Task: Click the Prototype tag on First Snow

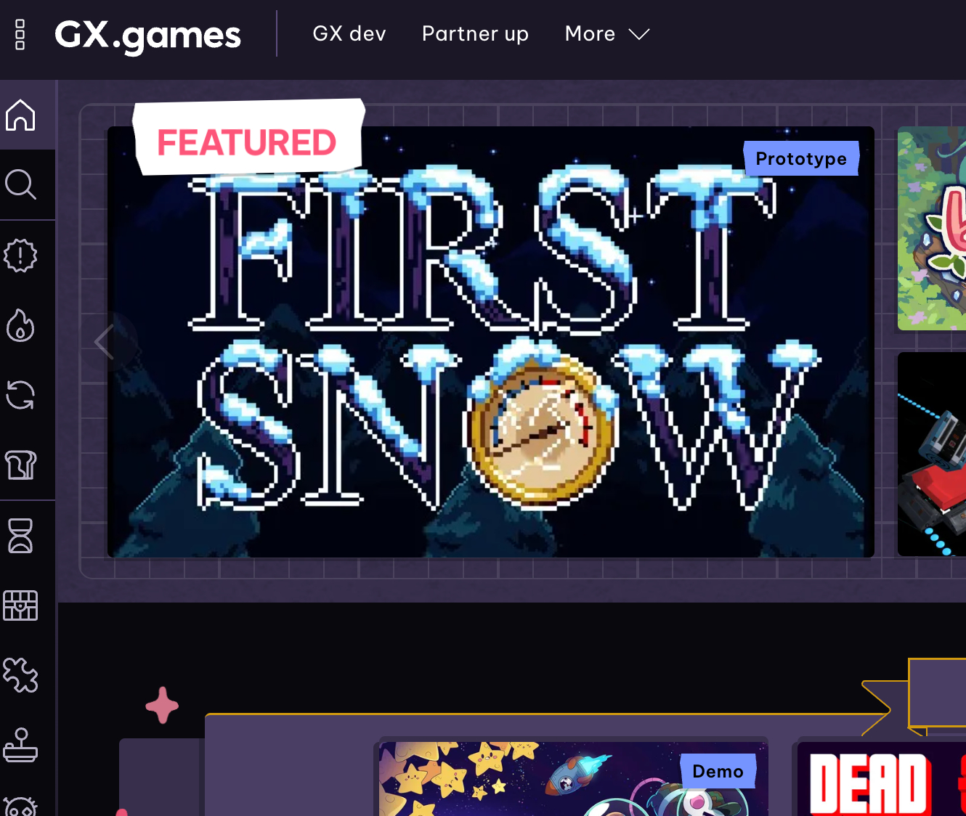Action: coord(801,158)
